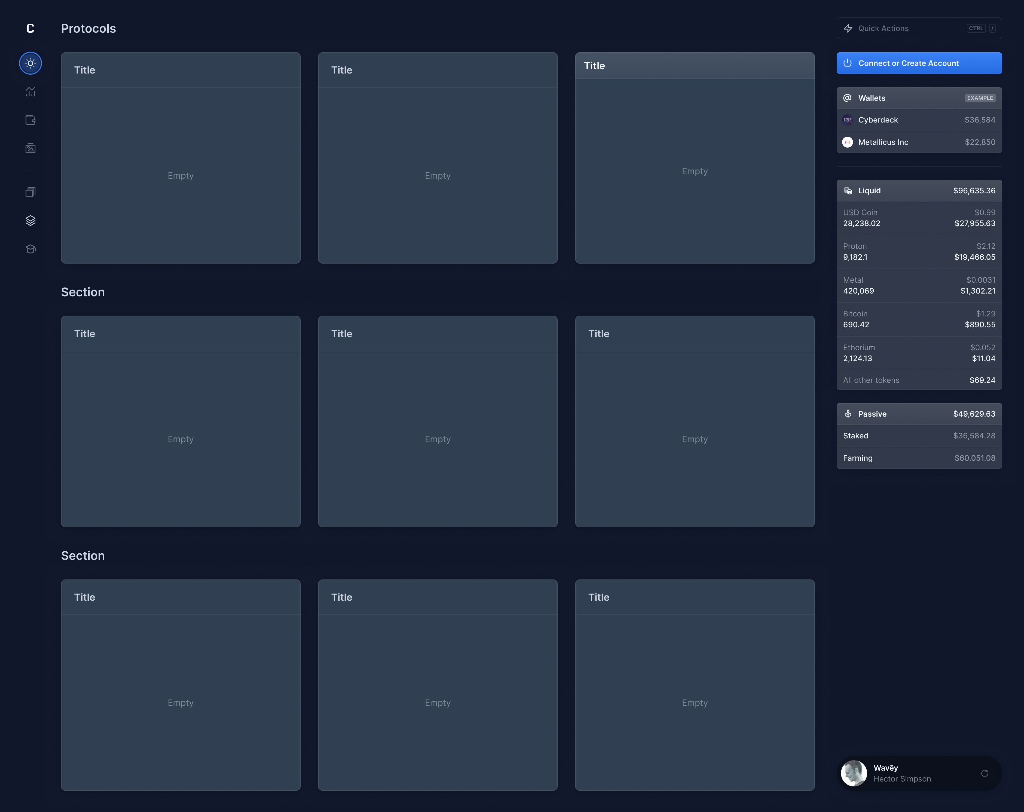Select the Etherium token row
Viewport: 1024px width, 812px height.
point(919,353)
